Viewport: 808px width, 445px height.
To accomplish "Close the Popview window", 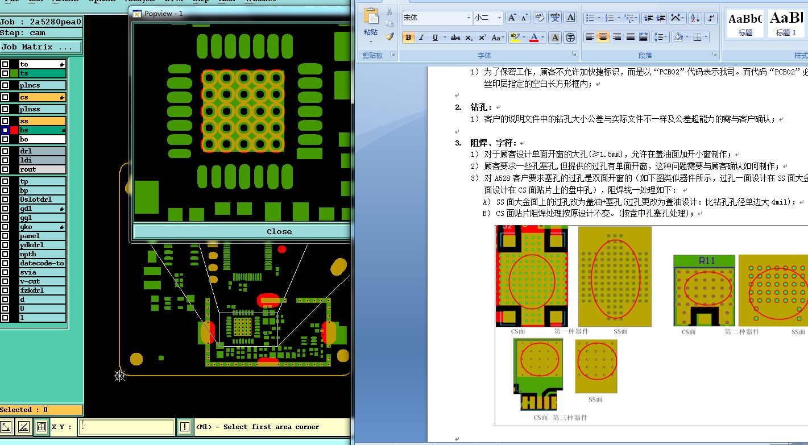I will click(279, 232).
